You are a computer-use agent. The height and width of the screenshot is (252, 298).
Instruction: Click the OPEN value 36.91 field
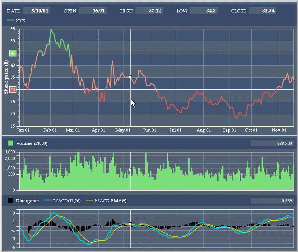(92, 10)
